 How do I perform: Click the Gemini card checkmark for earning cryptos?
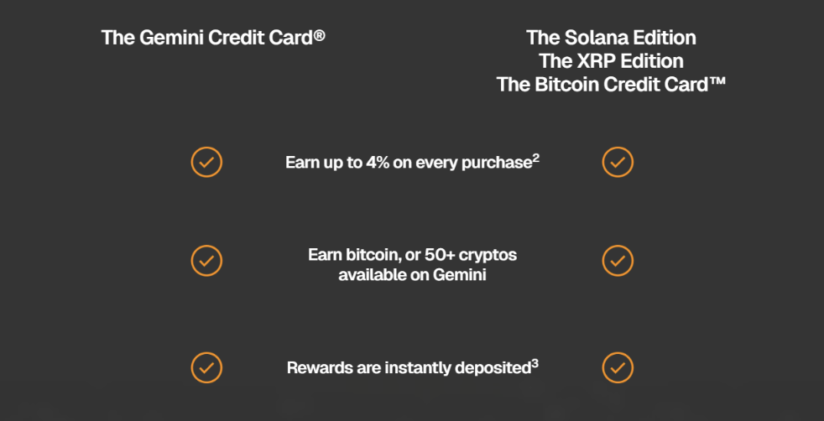click(206, 261)
